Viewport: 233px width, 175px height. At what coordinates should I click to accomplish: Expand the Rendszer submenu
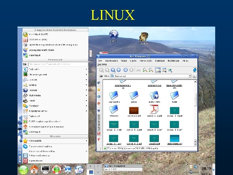pyautogui.click(x=55, y=106)
